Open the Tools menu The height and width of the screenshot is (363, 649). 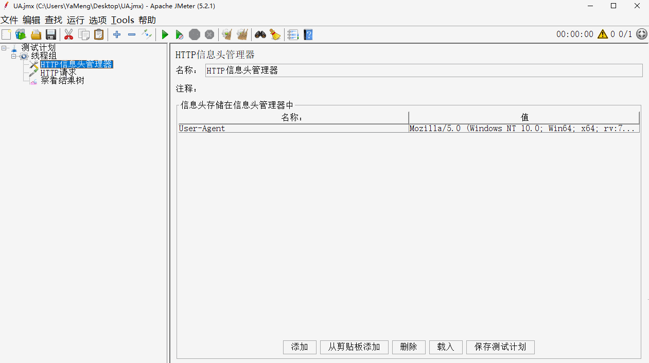tap(122, 20)
